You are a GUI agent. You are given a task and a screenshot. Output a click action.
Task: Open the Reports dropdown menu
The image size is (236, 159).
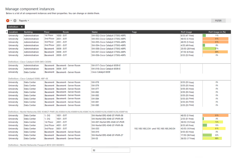point(24,21)
